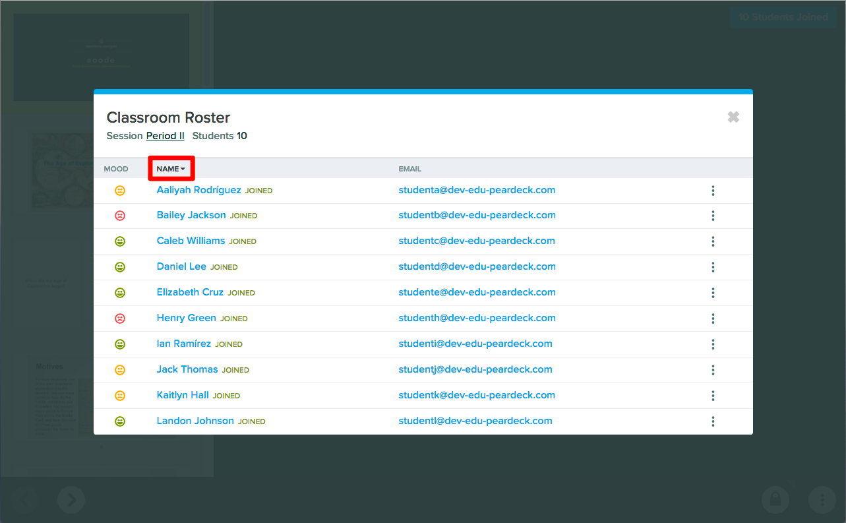Open the Period II session link

point(166,136)
